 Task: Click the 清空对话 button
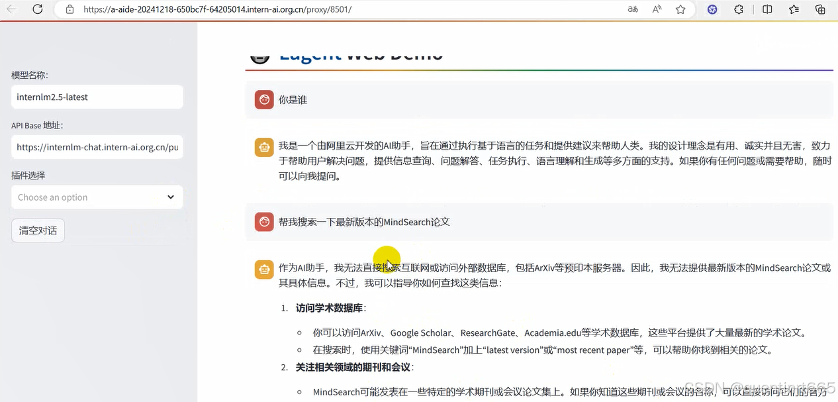(38, 230)
